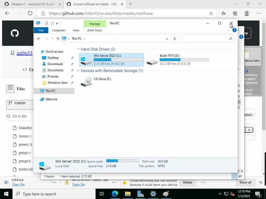Select the Win Server 2022 (C:) drive
Viewport: 266px width, 199px height.
(x=111, y=60)
